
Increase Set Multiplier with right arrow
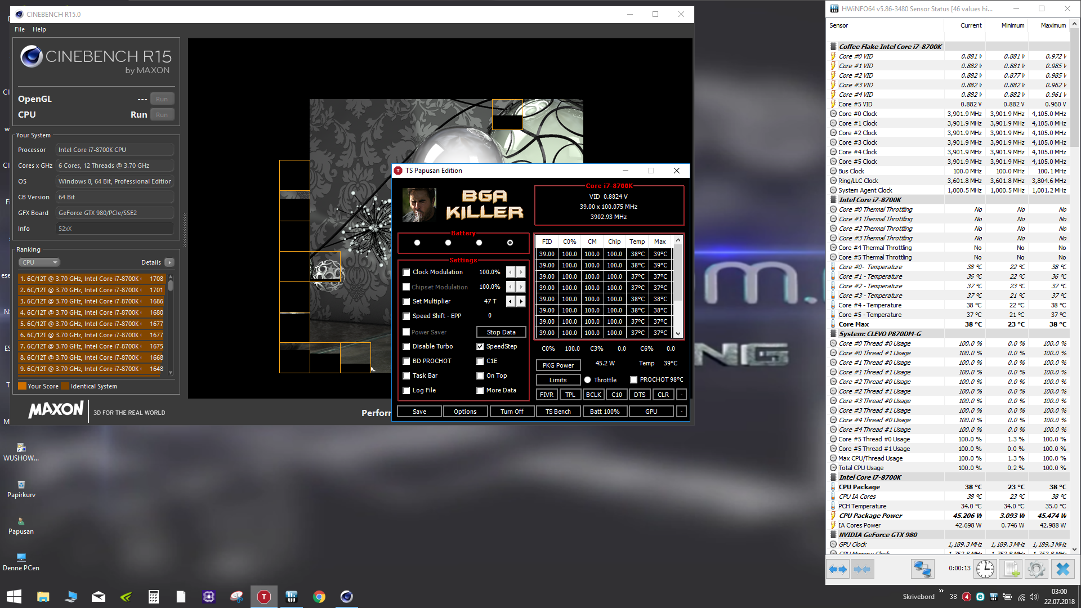point(521,302)
